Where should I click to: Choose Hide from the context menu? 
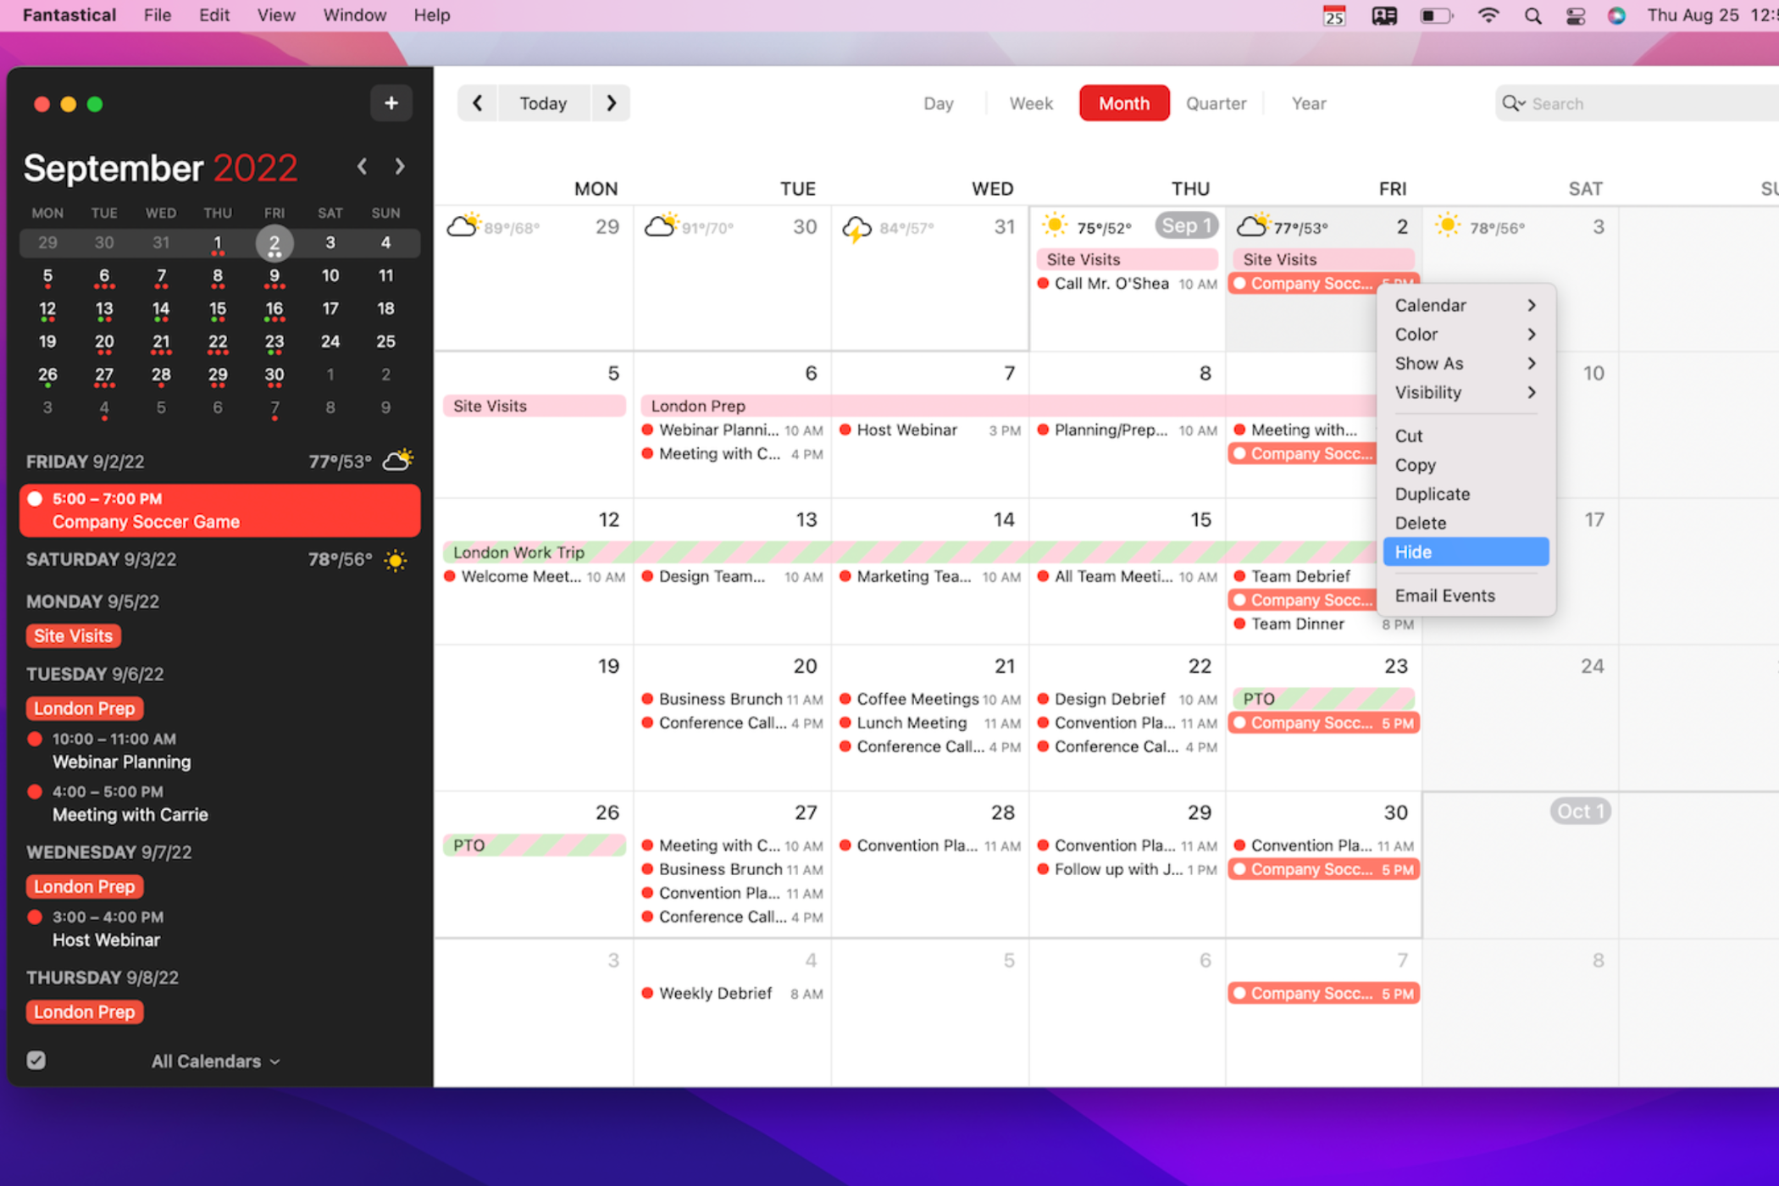coord(1465,552)
